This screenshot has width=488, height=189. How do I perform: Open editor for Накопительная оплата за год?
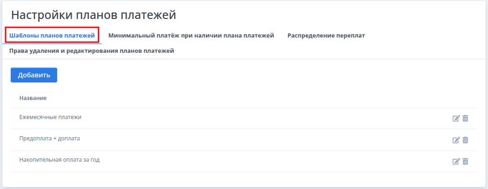(456, 162)
